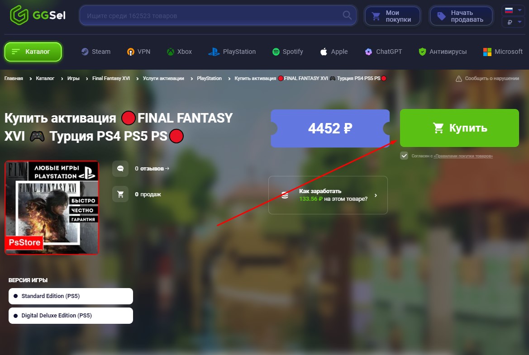Click the reviews speech bubble icon
Image resolution: width=529 pixels, height=355 pixels.
pyautogui.click(x=120, y=169)
